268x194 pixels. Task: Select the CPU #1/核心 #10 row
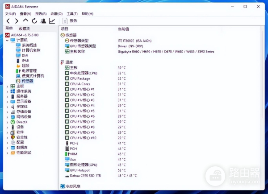tap(96, 138)
